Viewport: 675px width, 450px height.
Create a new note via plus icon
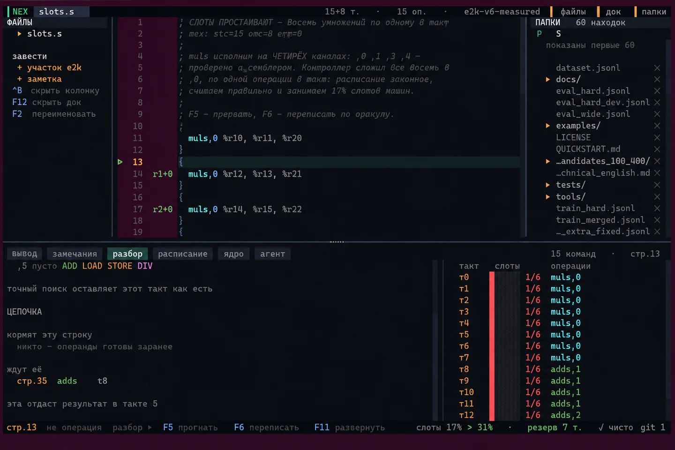(x=20, y=79)
